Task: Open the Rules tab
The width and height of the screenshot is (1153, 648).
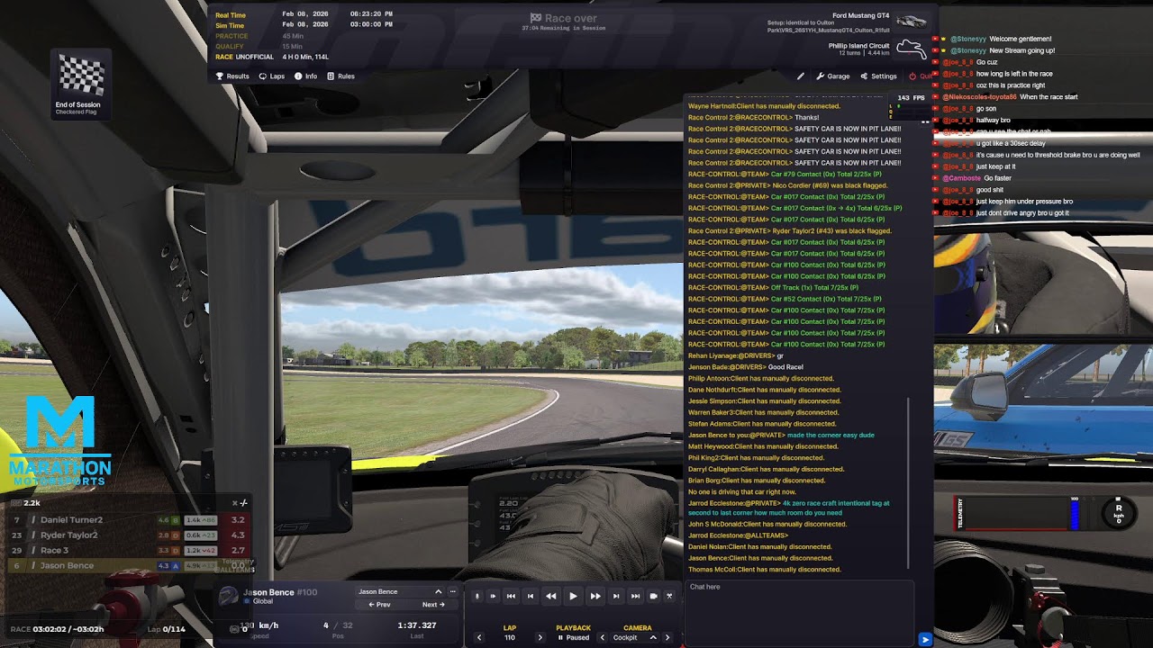Action: point(340,76)
